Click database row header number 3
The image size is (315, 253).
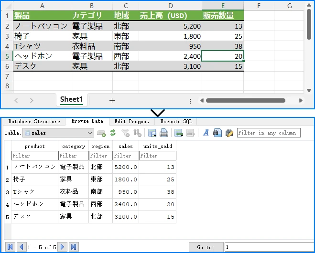point(8,192)
